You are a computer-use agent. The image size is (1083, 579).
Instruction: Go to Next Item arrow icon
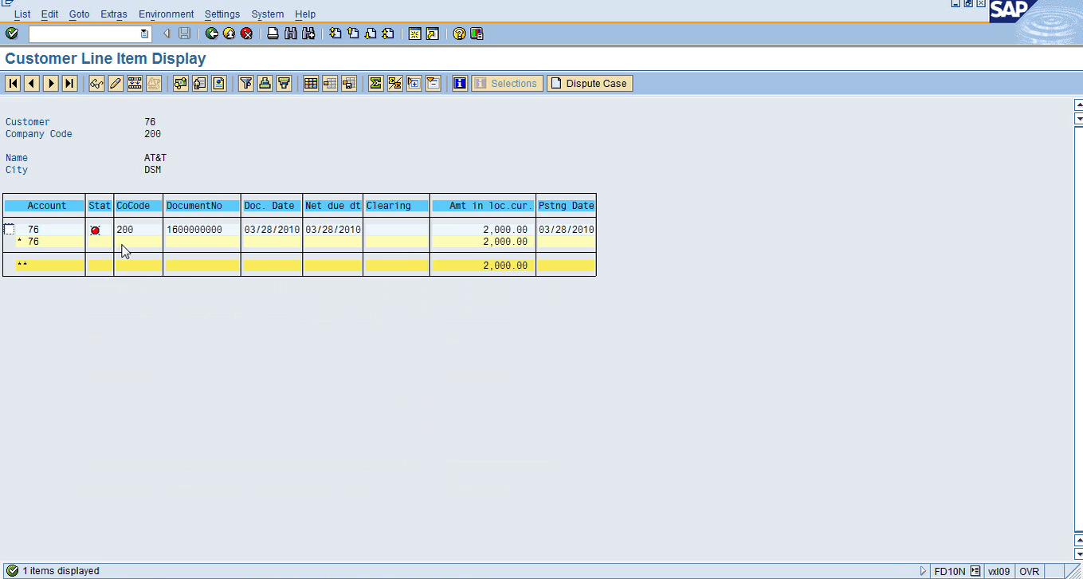click(51, 83)
